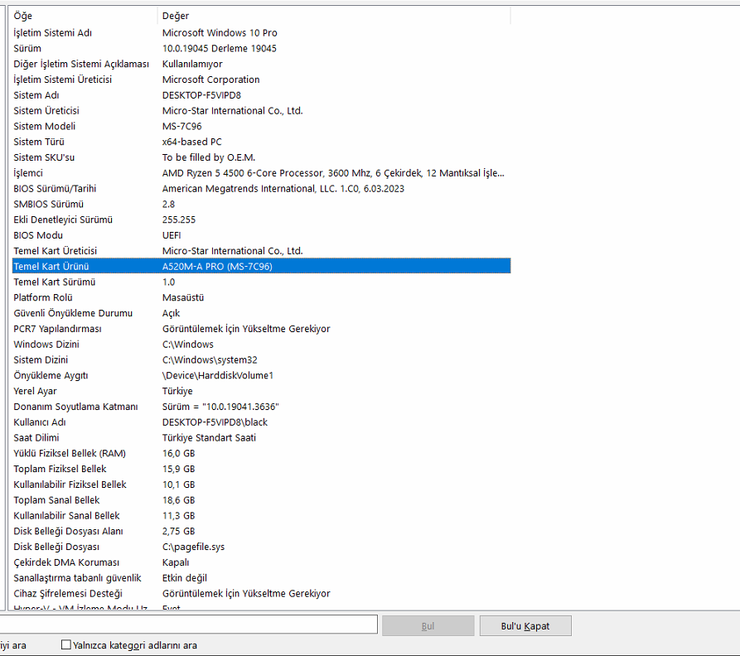Select Donanım Soyutlama Katmanı row
The width and height of the screenshot is (740, 656).
click(262, 406)
